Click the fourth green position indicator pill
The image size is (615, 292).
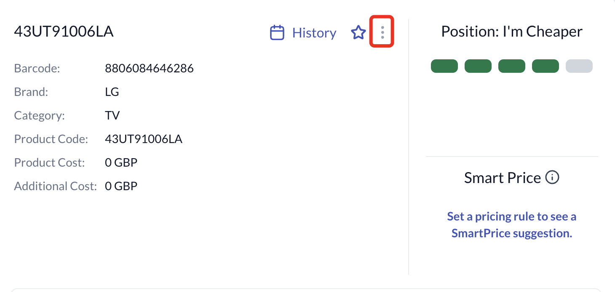coord(545,66)
